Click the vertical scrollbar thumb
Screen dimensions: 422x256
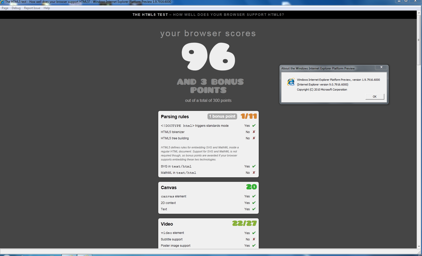[419, 40]
